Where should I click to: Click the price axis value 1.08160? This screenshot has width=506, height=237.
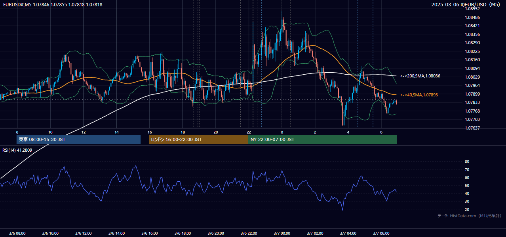473,60
